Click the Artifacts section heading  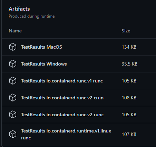[19, 9]
